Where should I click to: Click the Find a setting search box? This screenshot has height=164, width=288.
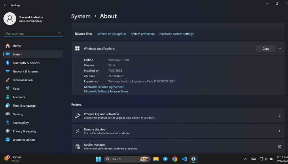point(33,34)
